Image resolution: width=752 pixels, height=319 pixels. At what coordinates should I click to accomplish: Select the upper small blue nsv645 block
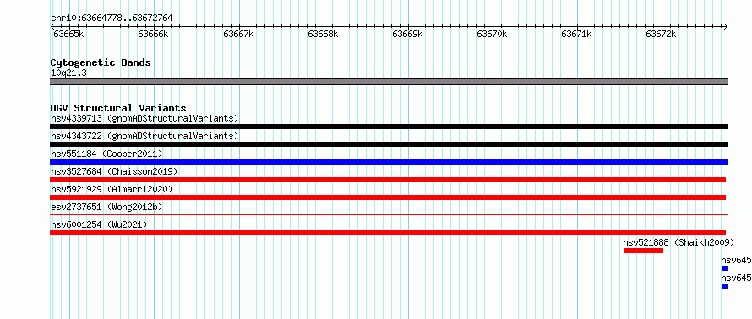725,268
